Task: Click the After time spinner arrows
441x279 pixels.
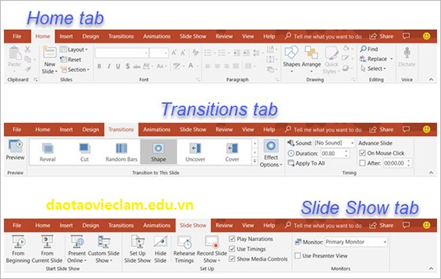Action: pos(408,164)
